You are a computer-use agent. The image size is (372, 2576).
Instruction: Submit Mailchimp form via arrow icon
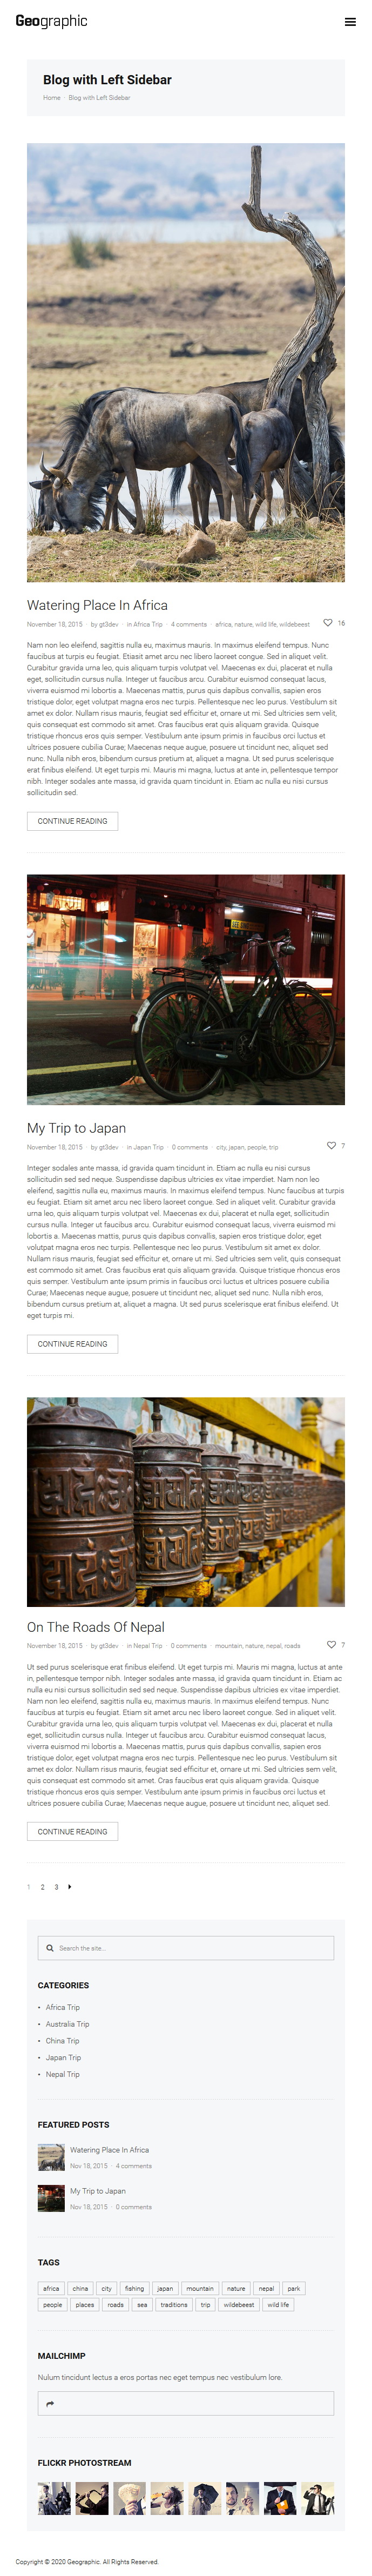tap(50, 2404)
